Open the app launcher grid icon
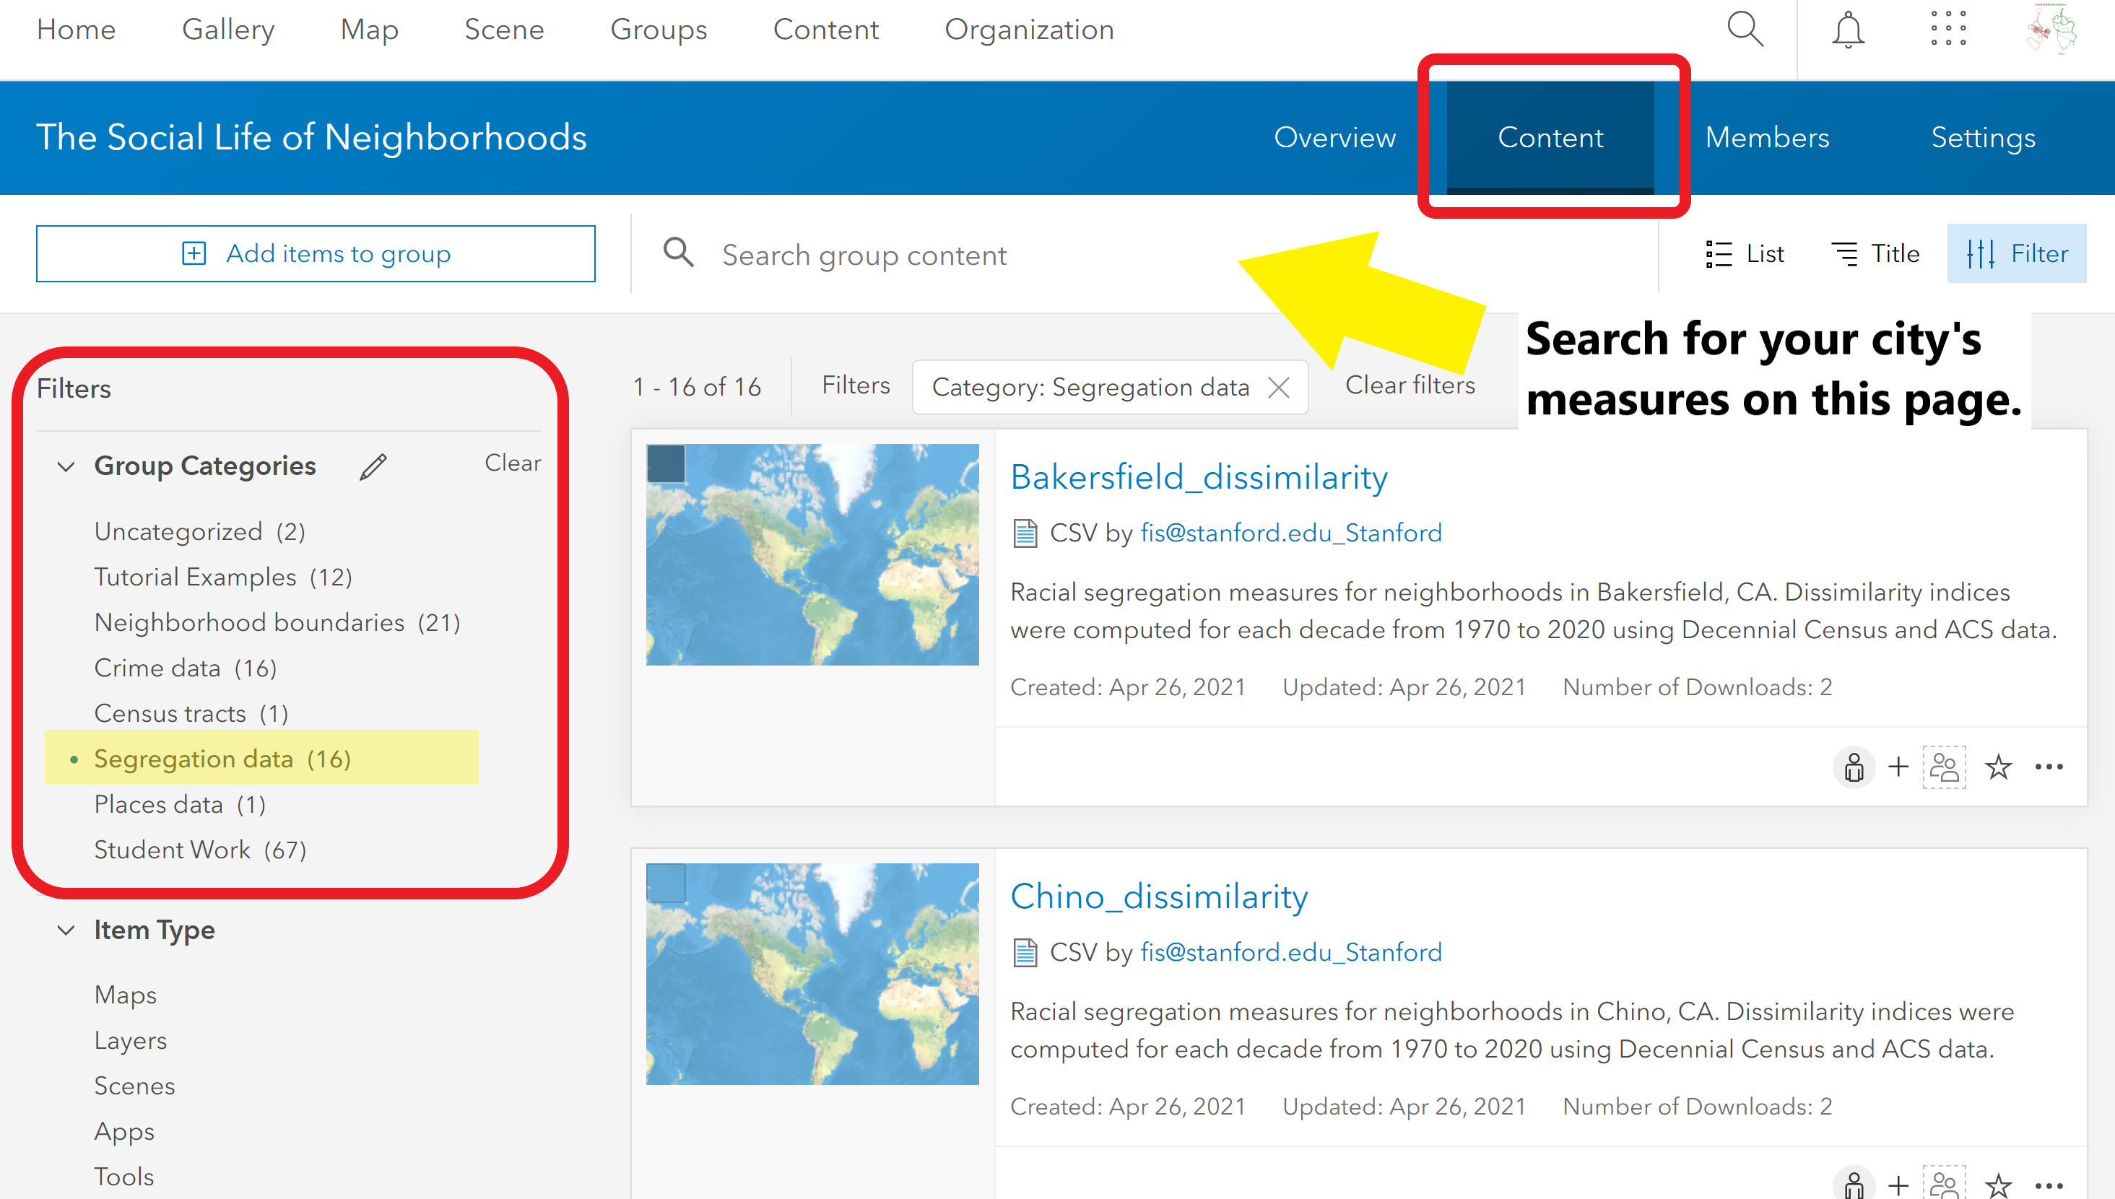The height and width of the screenshot is (1199, 2115). [1947, 30]
